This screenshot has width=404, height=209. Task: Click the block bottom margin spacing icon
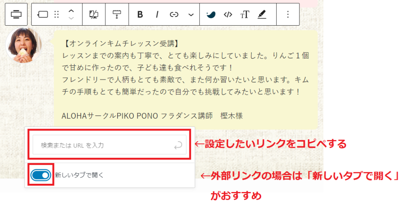117,15
